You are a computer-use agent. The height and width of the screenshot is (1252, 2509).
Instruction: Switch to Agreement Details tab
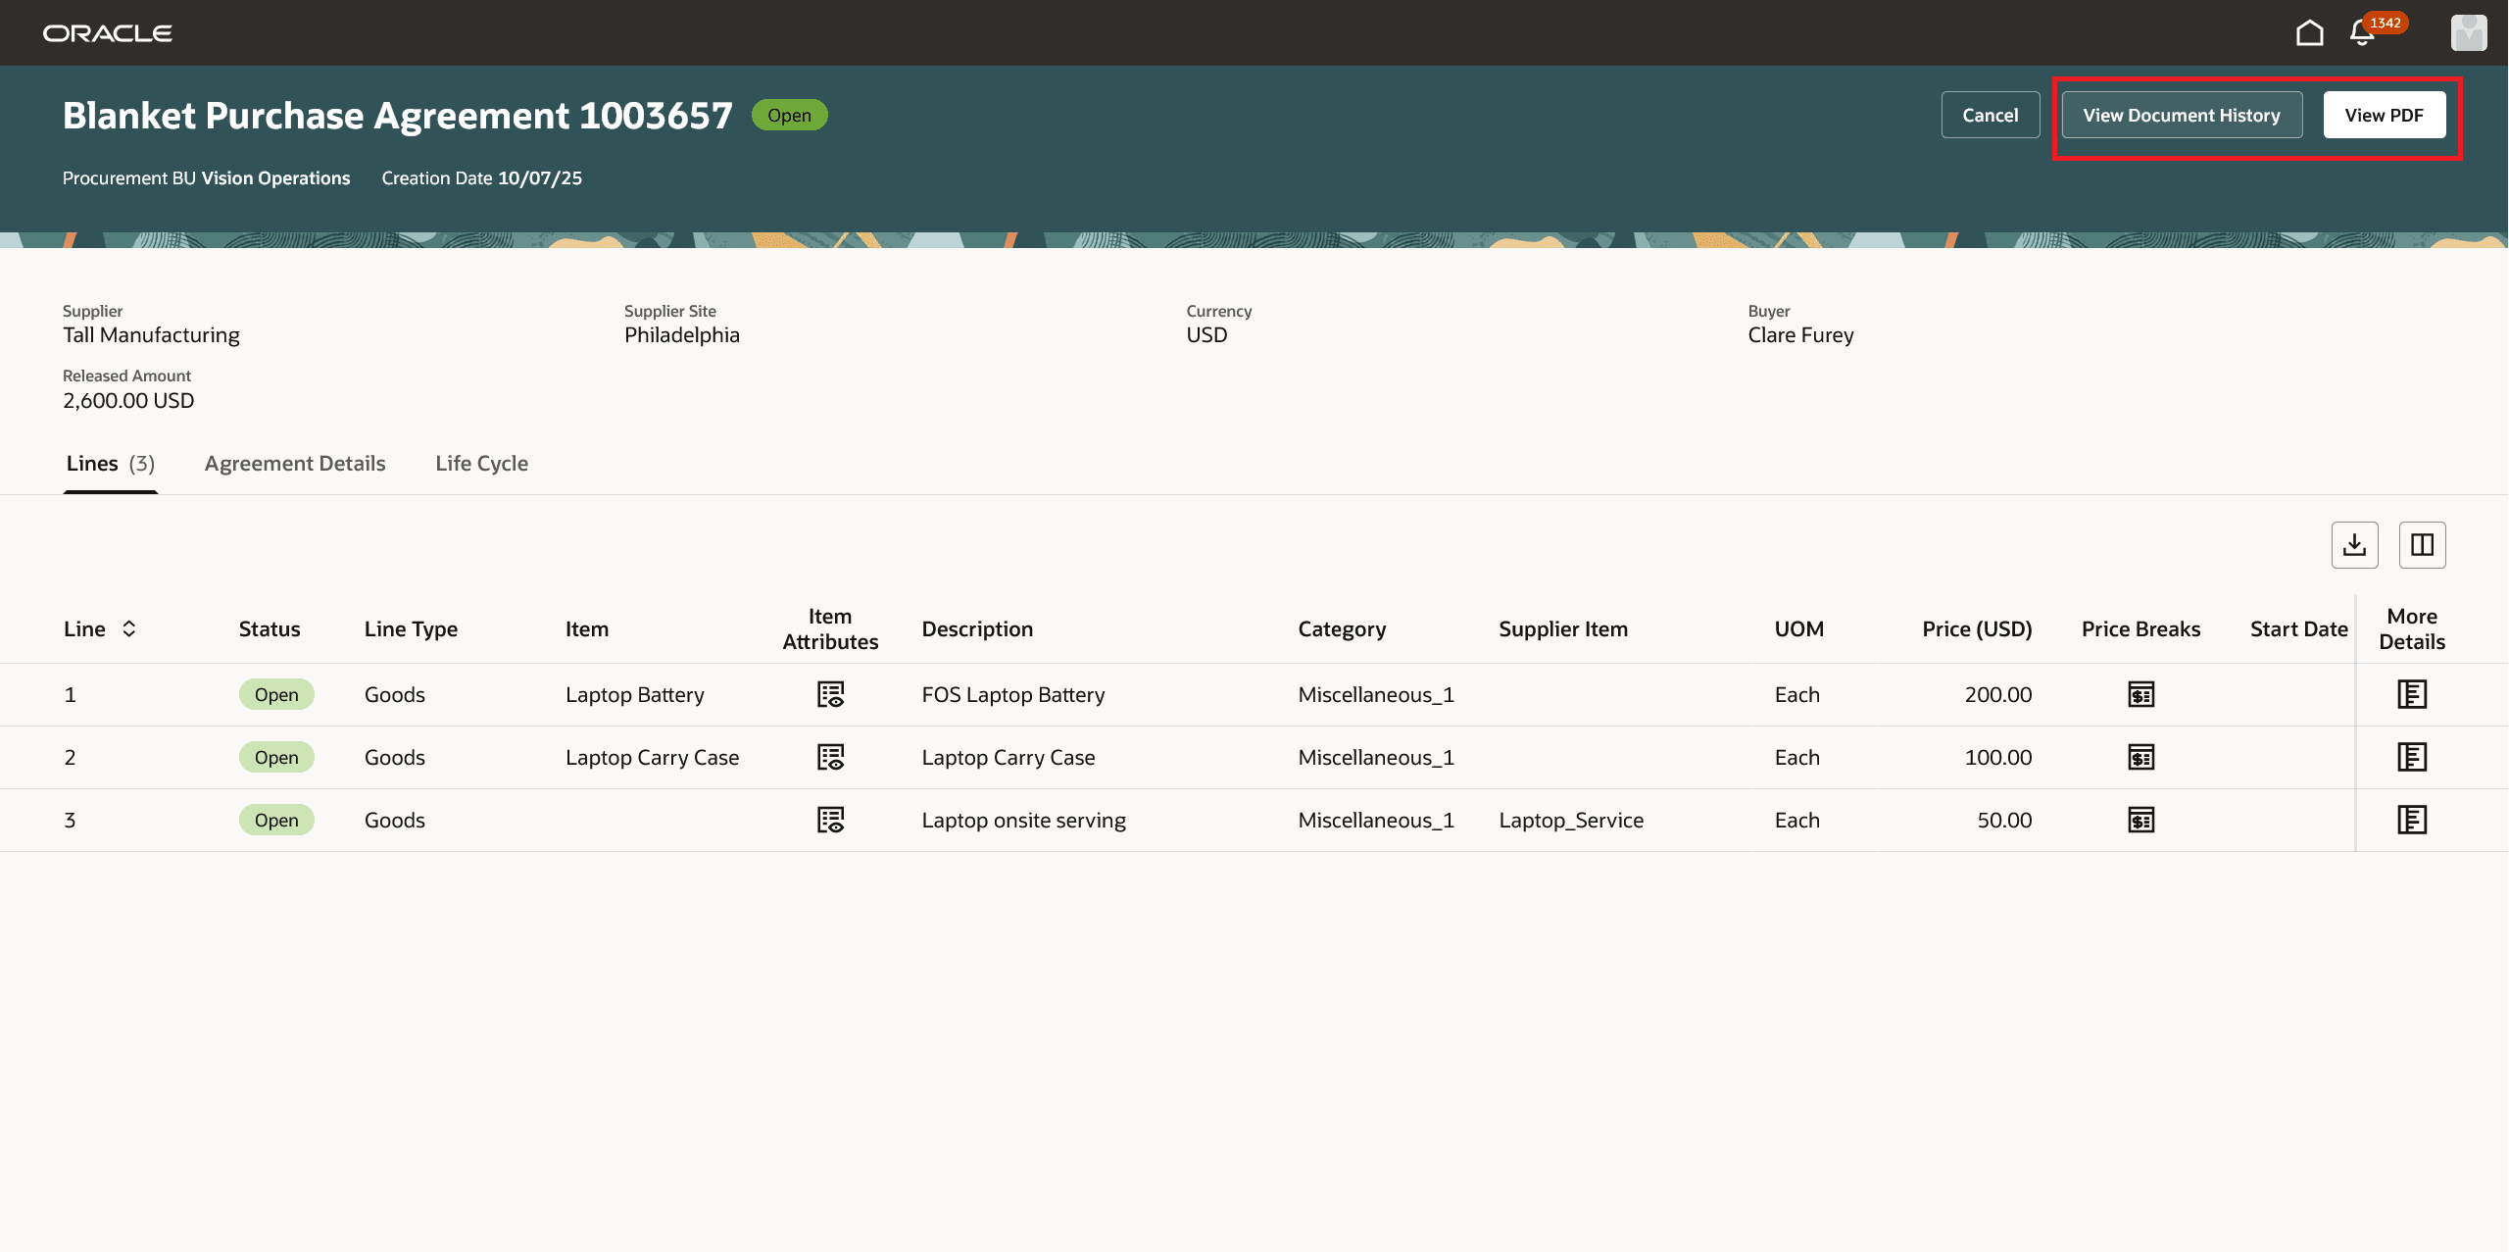(x=295, y=464)
